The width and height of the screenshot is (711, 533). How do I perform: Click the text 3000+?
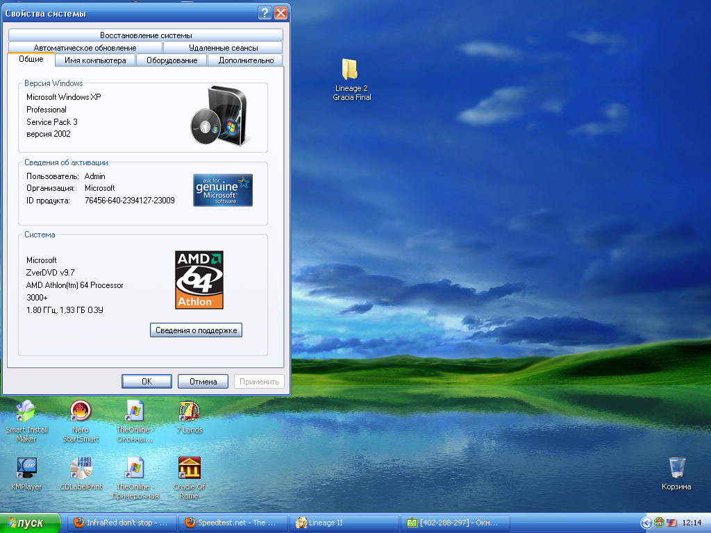[x=37, y=298]
